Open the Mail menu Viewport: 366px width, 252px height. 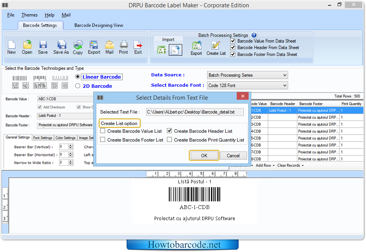click(x=66, y=15)
